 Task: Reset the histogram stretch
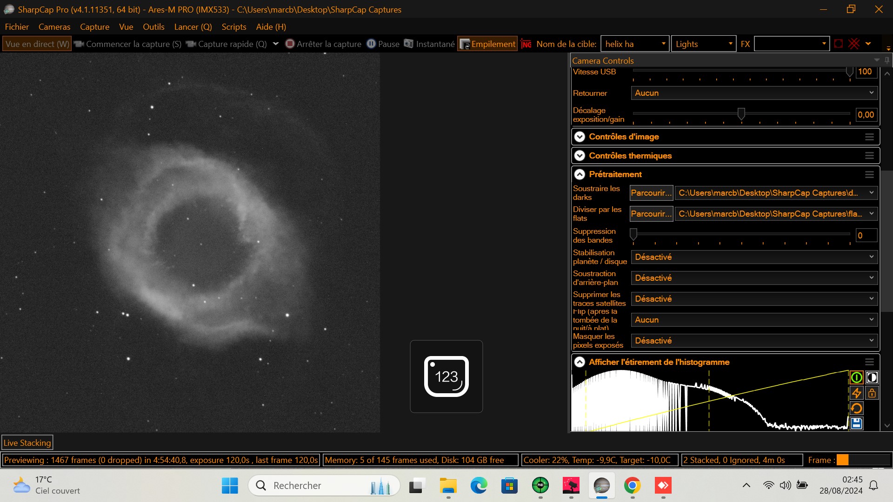point(856,408)
